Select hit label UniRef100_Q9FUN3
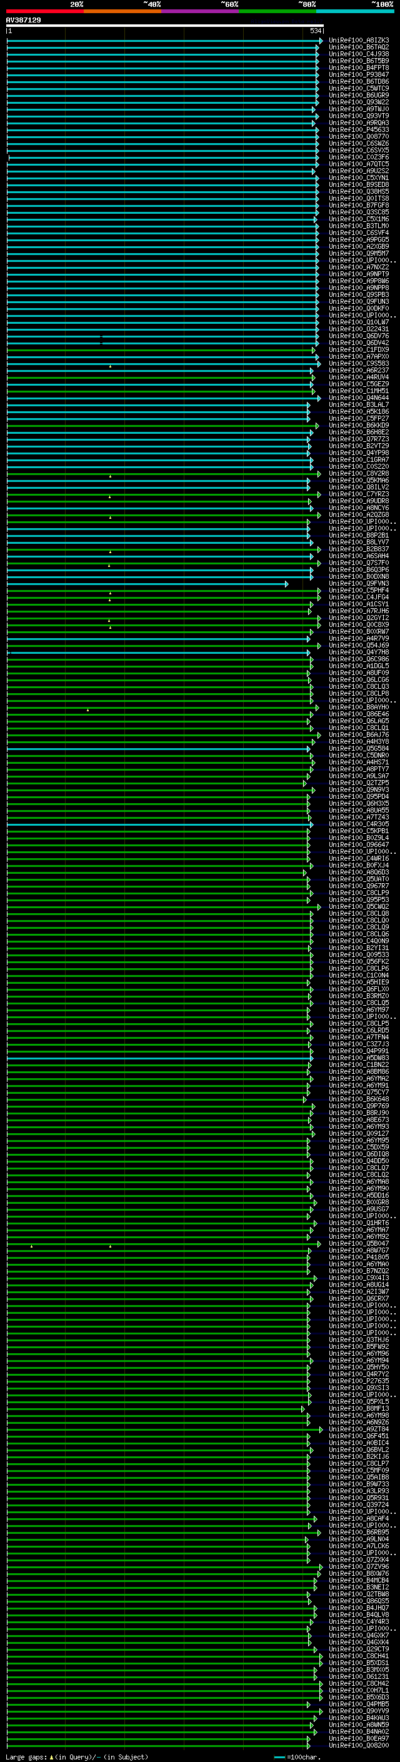 359,302
